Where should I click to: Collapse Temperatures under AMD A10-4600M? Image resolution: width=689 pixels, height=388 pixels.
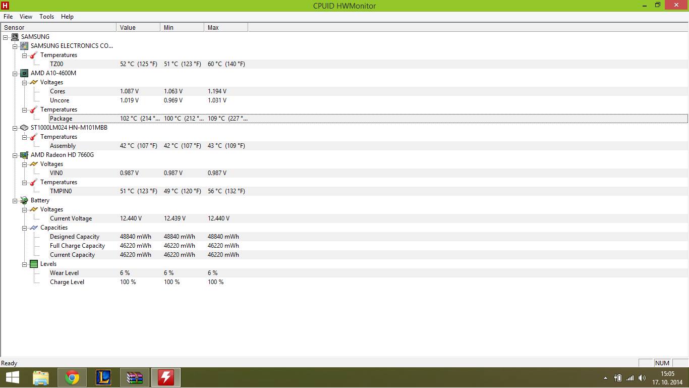(x=24, y=109)
